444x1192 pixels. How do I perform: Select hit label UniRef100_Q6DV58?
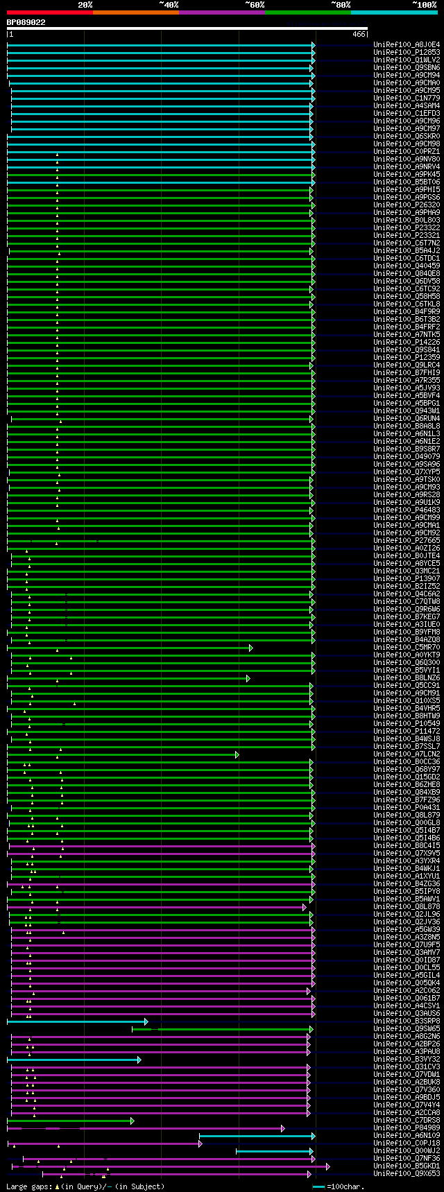(407, 281)
